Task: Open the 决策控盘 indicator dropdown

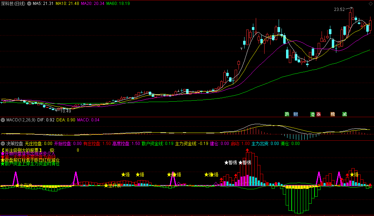Action: [3, 144]
